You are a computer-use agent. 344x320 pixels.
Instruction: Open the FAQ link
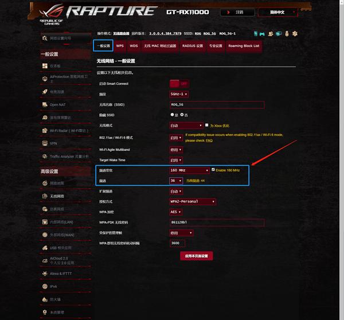[x=209, y=141]
